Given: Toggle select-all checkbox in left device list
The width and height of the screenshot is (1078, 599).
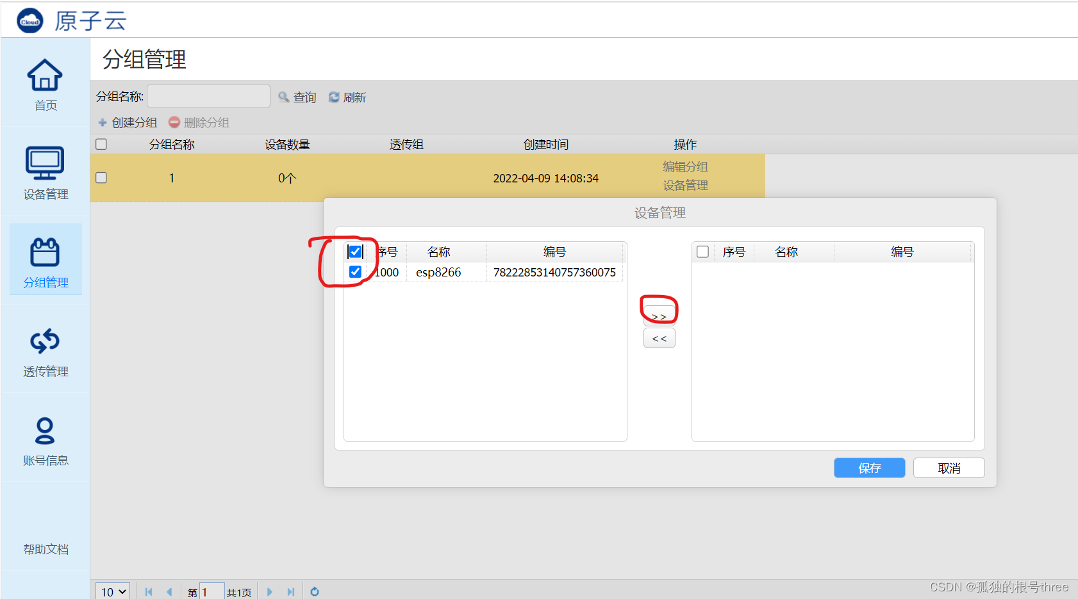Looking at the screenshot, I should point(355,252).
